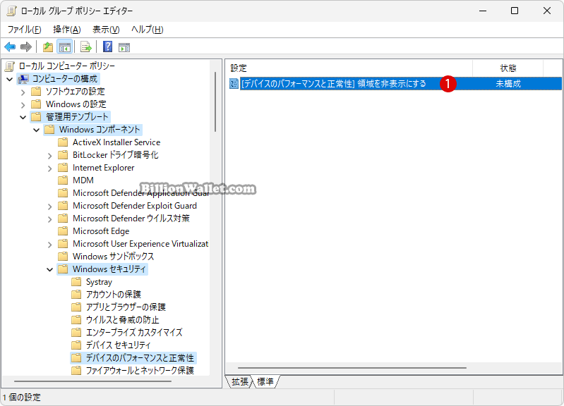Image resolution: width=564 pixels, height=406 pixels.
Task: Expand the Internet Explorer node
Action: coord(49,168)
